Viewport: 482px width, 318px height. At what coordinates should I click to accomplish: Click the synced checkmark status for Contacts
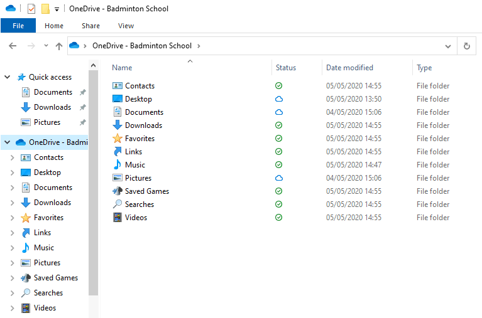(278, 86)
